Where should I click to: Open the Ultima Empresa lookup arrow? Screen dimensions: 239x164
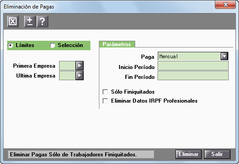80,75
